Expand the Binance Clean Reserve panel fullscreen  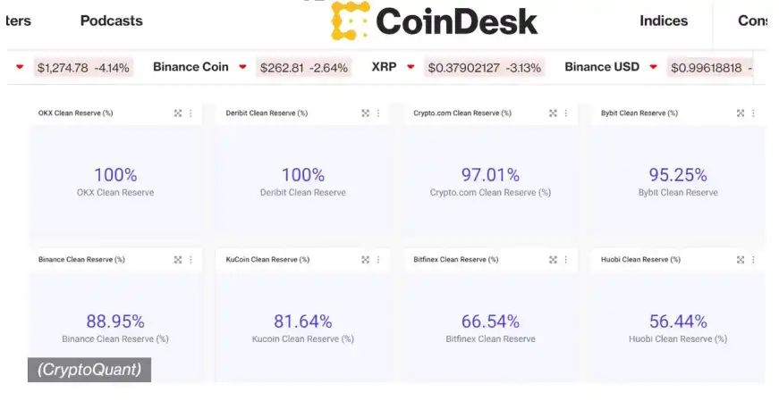coord(178,260)
